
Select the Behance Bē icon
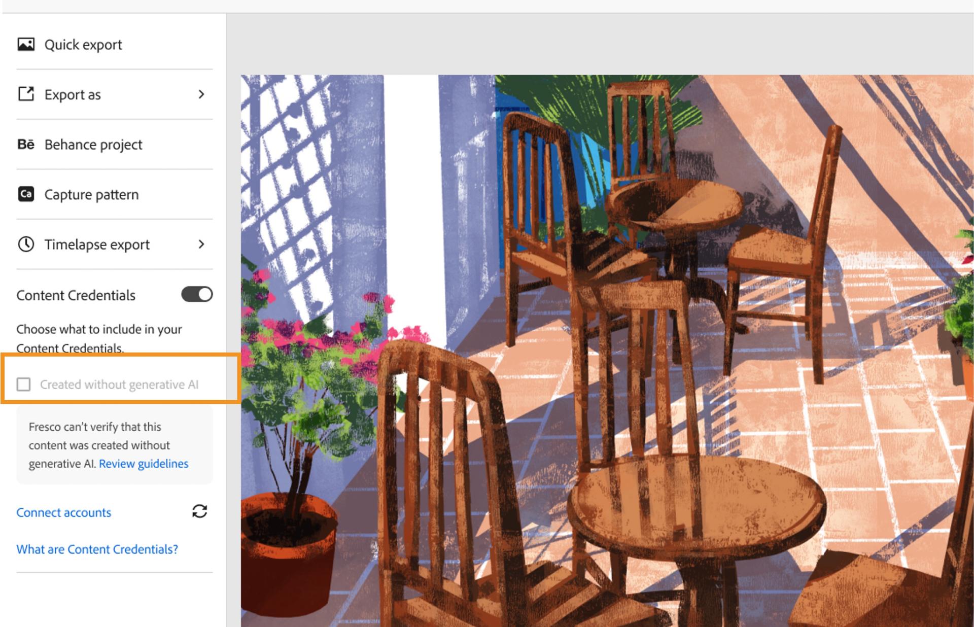26,145
